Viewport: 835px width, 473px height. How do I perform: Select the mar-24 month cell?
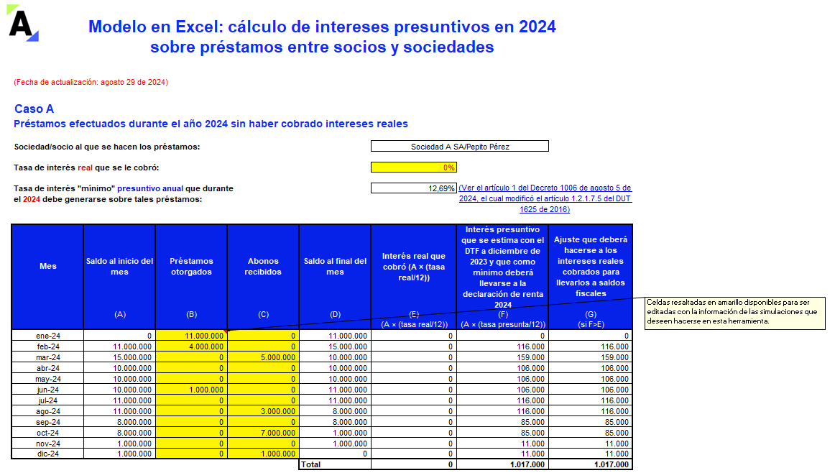click(48, 357)
